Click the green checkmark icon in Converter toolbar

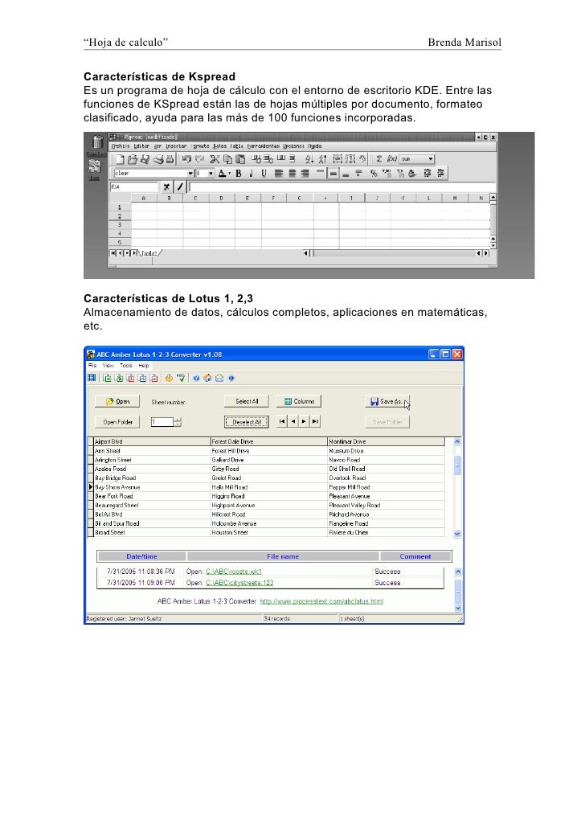181,378
